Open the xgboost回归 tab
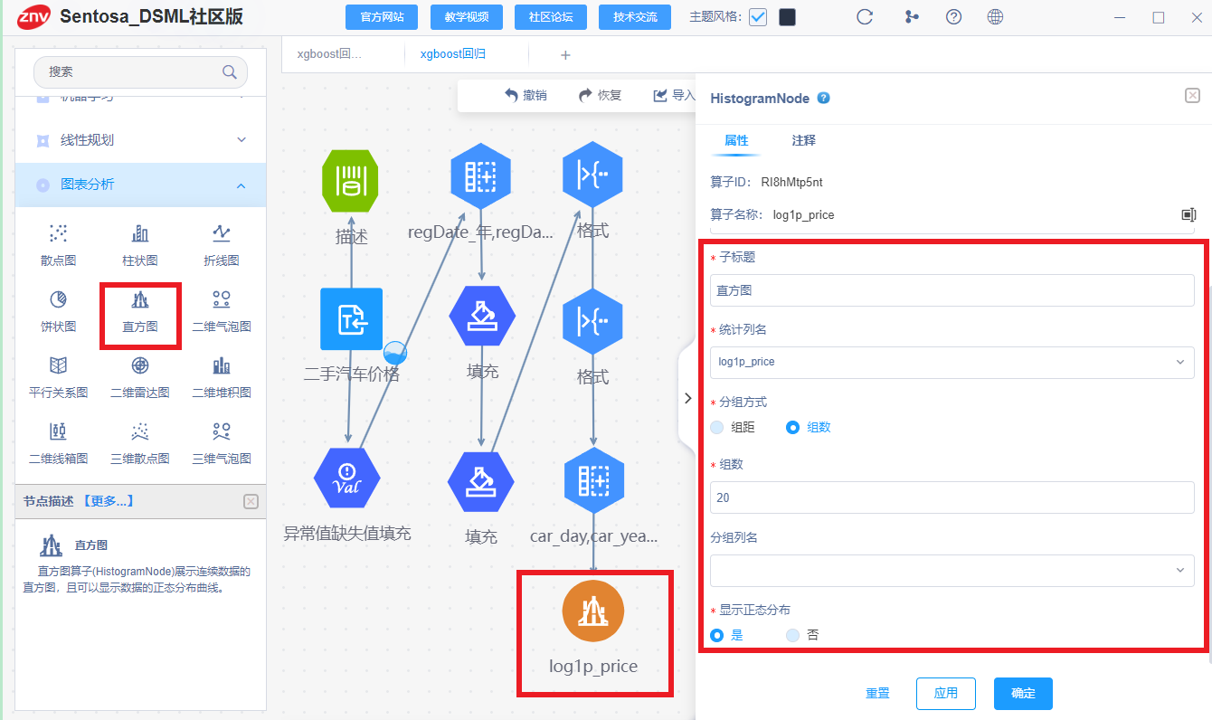Image resolution: width=1212 pixels, height=720 pixels. click(452, 54)
